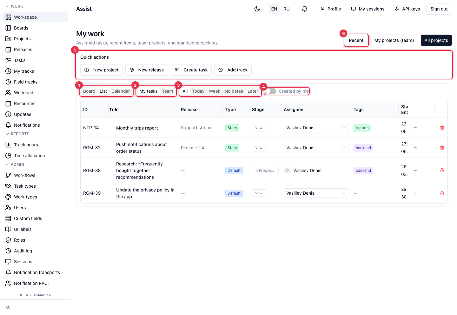Filter tasks by Today

pos(198,91)
